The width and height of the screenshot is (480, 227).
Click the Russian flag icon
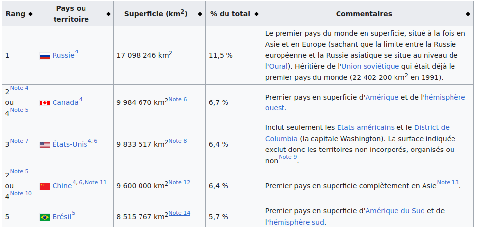tap(45, 56)
